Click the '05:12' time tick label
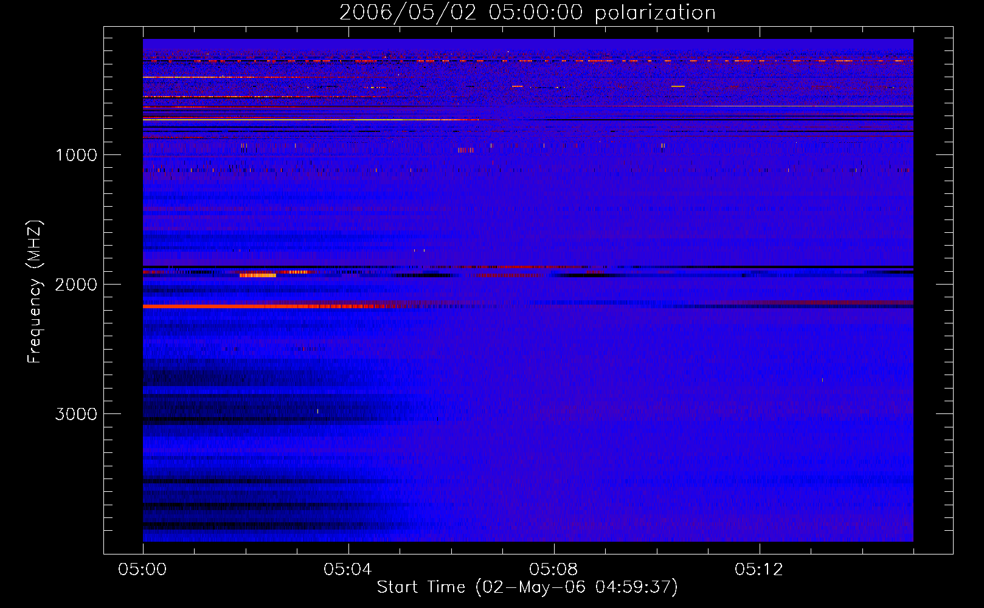The width and height of the screenshot is (984, 608). coord(759,570)
